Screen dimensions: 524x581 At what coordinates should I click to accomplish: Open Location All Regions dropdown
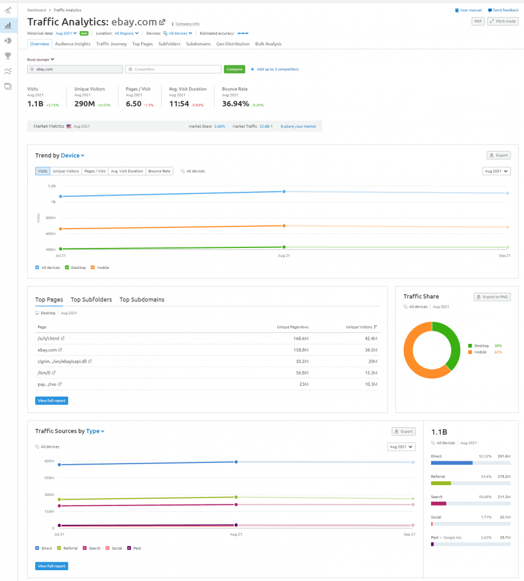click(x=126, y=33)
